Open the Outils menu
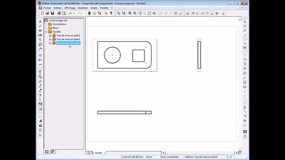285x160 pixels. [x=94, y=8]
